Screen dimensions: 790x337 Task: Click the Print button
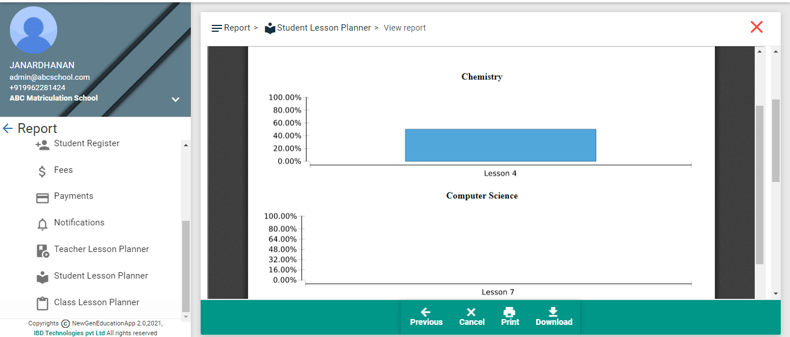point(510,317)
